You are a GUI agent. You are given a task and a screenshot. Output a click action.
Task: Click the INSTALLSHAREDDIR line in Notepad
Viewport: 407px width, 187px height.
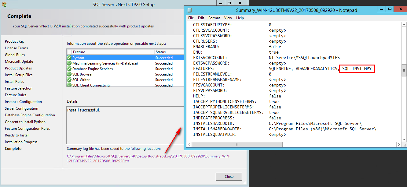click(277, 123)
